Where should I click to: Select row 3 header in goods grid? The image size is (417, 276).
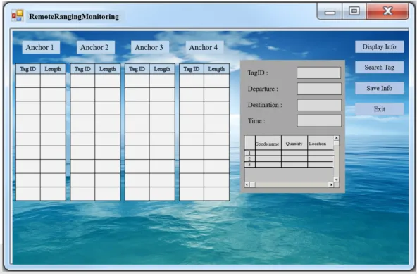pyautogui.click(x=250, y=165)
